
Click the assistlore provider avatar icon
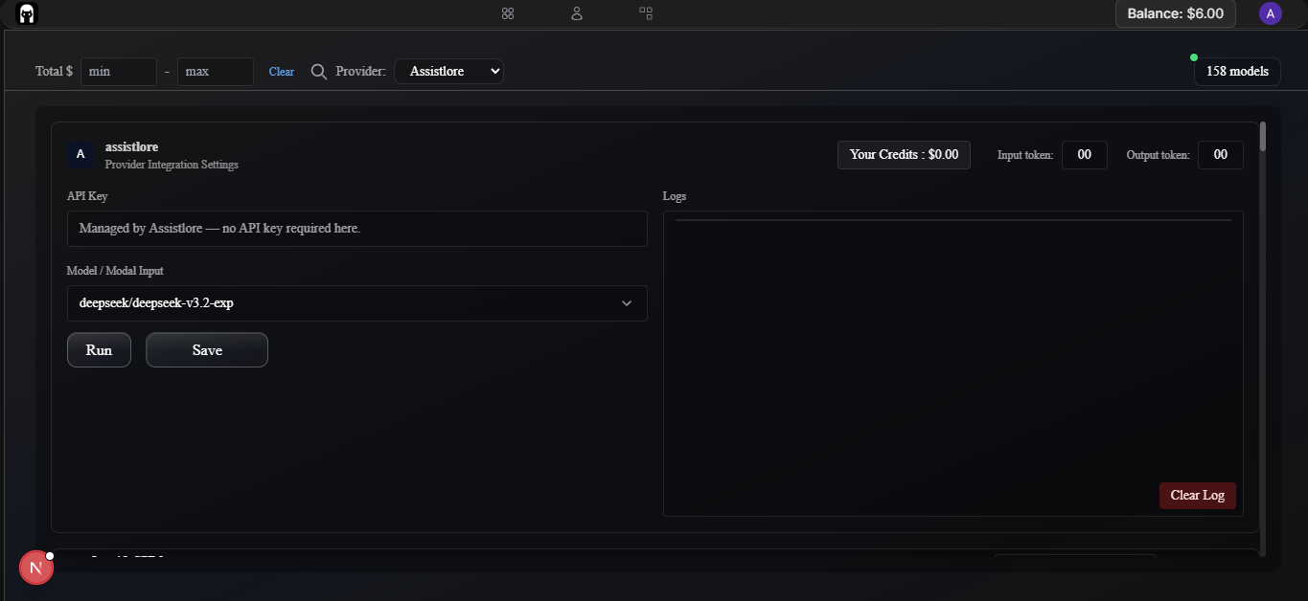point(80,154)
